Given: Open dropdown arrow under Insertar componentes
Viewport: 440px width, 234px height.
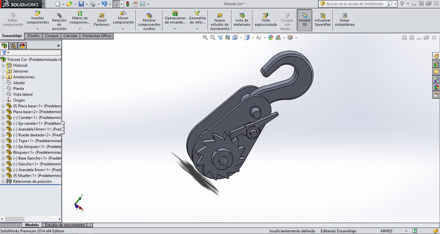Looking at the screenshot, I should [x=38, y=29].
